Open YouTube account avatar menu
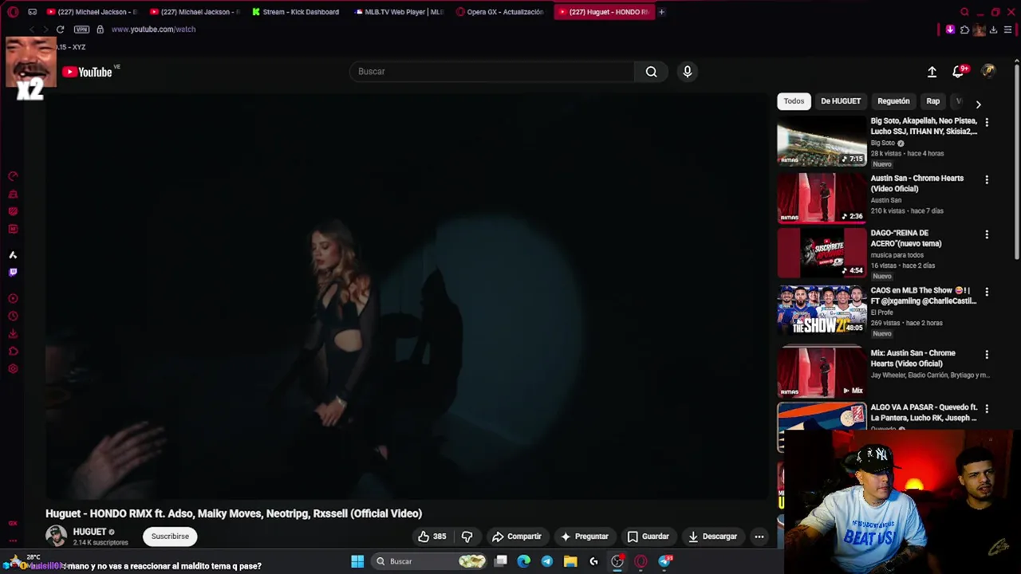Screen dimensions: 1021x574 coord(988,71)
